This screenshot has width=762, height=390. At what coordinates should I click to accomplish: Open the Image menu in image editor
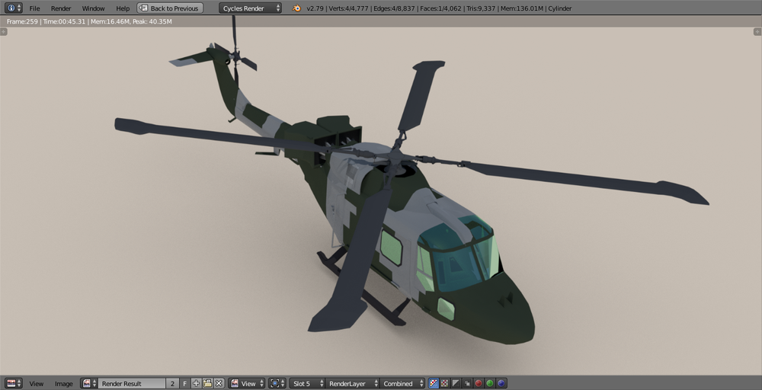64,383
